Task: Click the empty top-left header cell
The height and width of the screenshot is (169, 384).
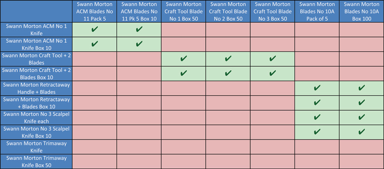Action: coord(36,11)
